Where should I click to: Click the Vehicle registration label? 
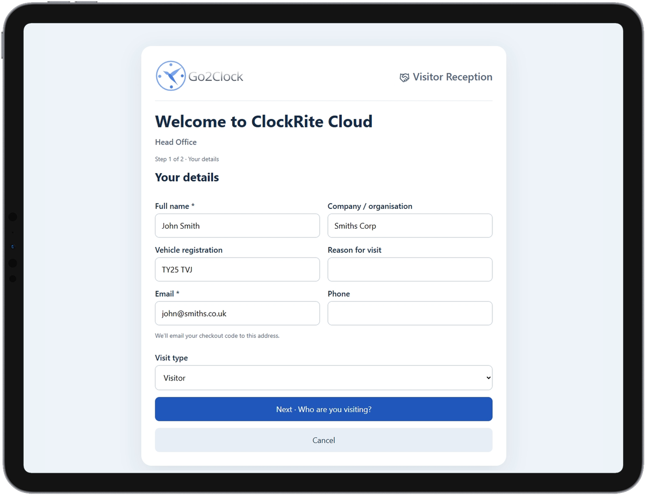[x=189, y=250]
